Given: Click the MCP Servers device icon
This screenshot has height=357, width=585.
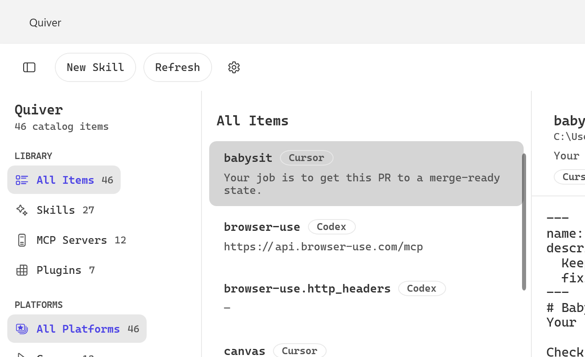Looking at the screenshot, I should (22, 240).
